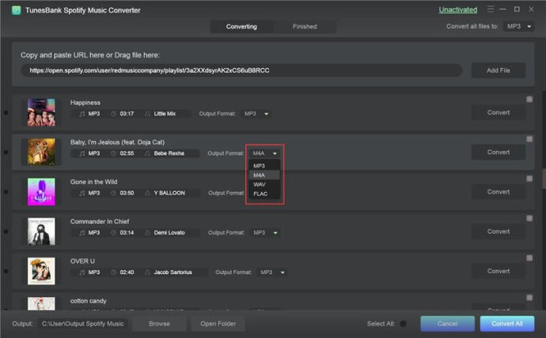Click the Baby, I'm Jealous album cover thumbnail
Viewport: 546px width, 338px height.
point(41,152)
